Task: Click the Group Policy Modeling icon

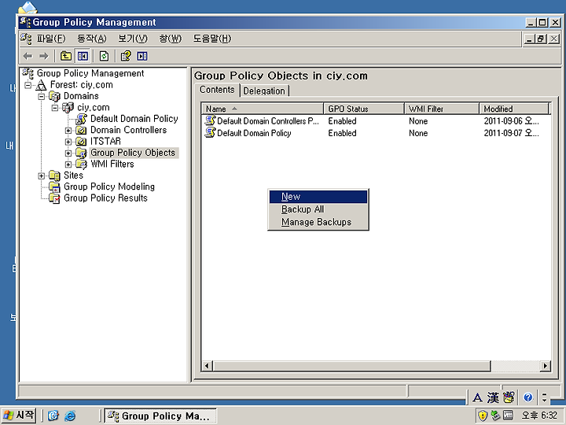Action: click(54, 187)
